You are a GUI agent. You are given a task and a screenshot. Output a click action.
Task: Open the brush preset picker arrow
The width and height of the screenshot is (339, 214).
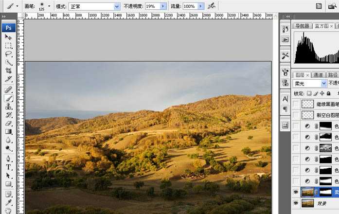point(49,6)
